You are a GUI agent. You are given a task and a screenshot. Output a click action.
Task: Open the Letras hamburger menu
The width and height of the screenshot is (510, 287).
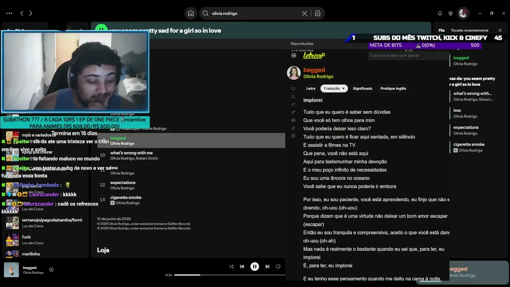(x=294, y=55)
